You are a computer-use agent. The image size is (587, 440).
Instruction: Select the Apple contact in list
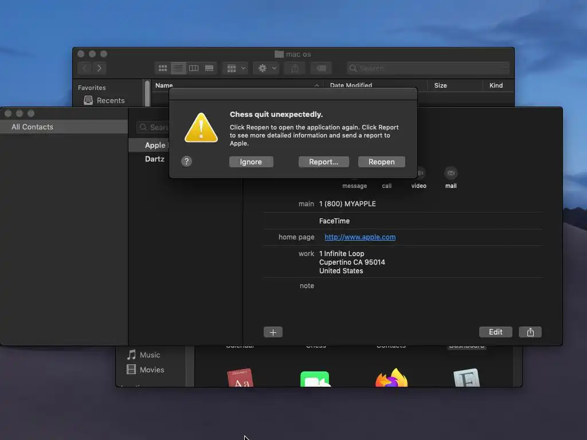tap(148, 145)
